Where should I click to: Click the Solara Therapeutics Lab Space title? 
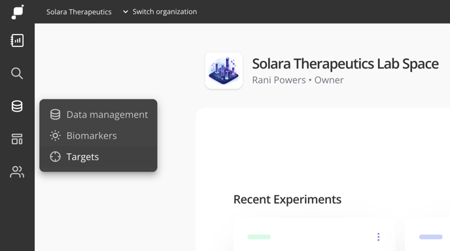coord(345,63)
